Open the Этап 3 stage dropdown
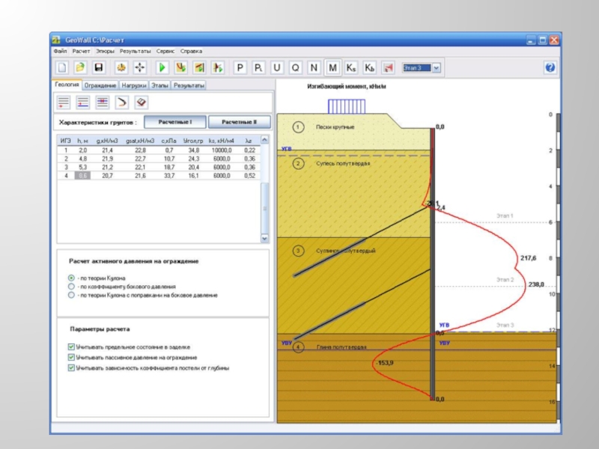The image size is (599, 449). [437, 68]
